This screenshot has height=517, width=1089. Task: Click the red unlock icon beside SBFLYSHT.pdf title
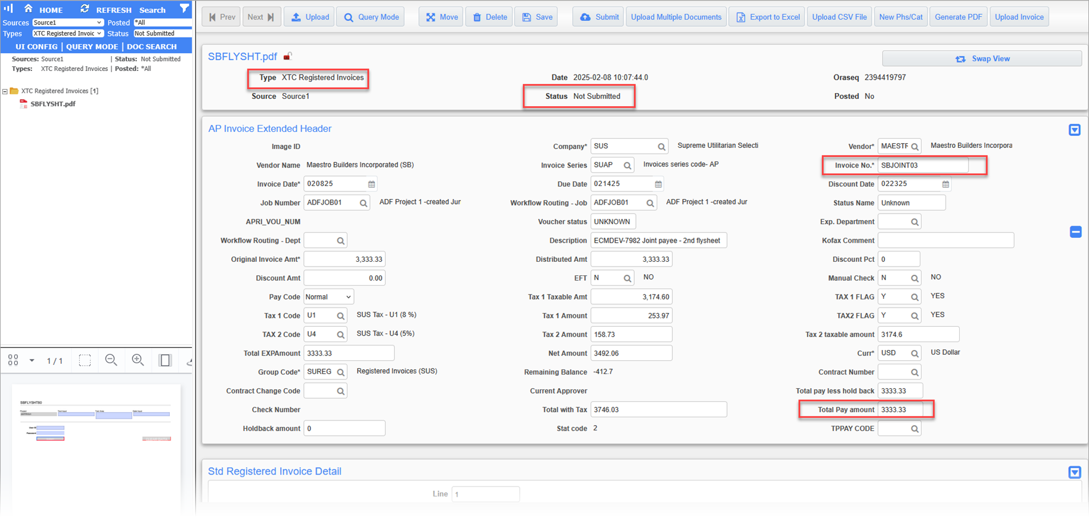tap(287, 56)
